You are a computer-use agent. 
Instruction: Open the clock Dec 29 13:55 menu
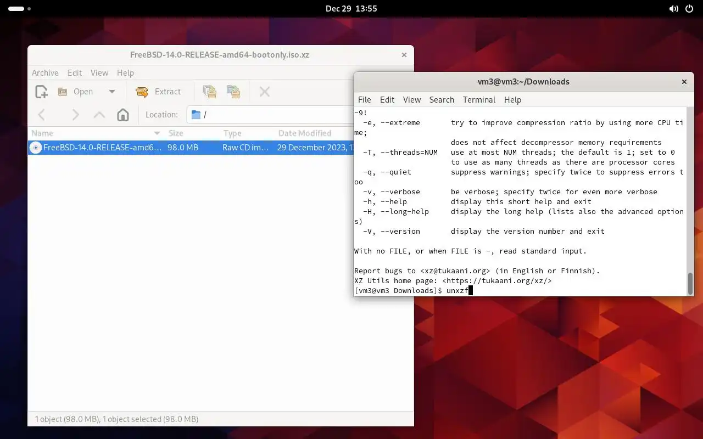(351, 9)
